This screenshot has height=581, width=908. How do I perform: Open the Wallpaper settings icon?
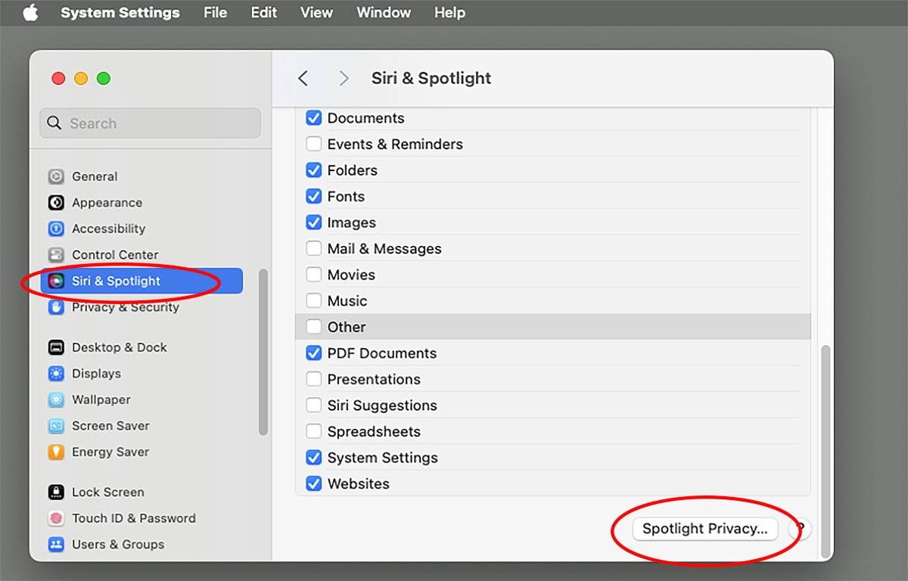(56, 399)
